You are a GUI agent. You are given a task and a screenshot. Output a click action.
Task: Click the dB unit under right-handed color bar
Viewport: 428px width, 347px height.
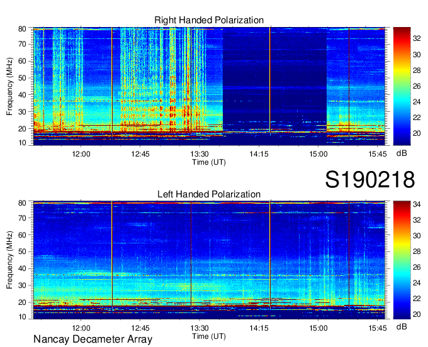tap(402, 153)
